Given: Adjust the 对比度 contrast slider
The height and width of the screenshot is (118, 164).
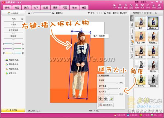Looking at the screenshot, I should point(13,27).
